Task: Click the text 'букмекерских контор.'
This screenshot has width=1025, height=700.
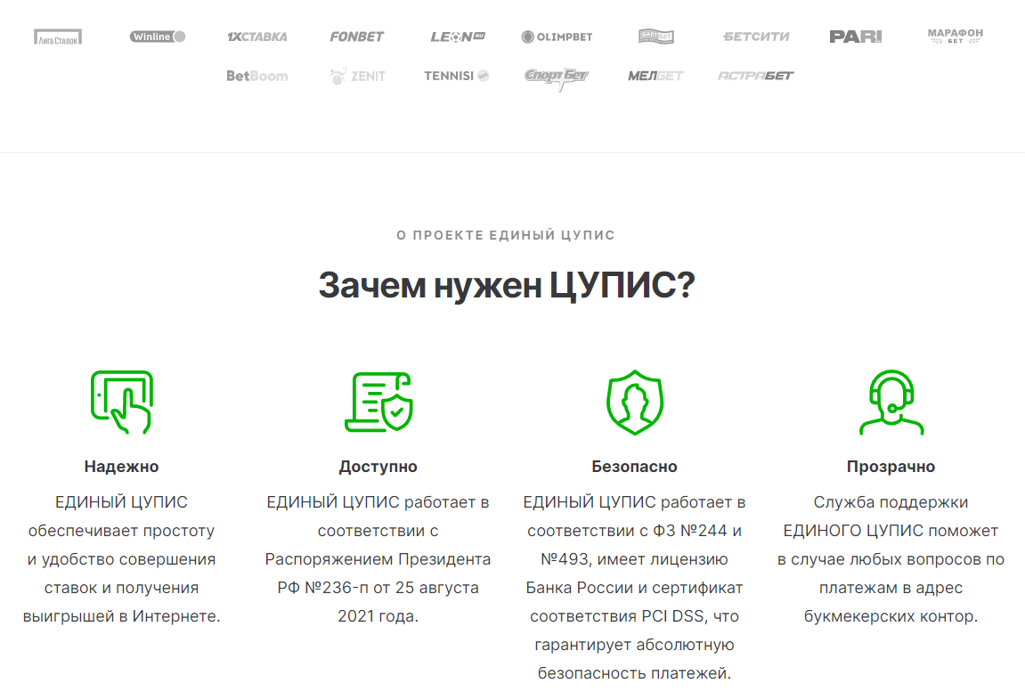Action: [x=891, y=616]
